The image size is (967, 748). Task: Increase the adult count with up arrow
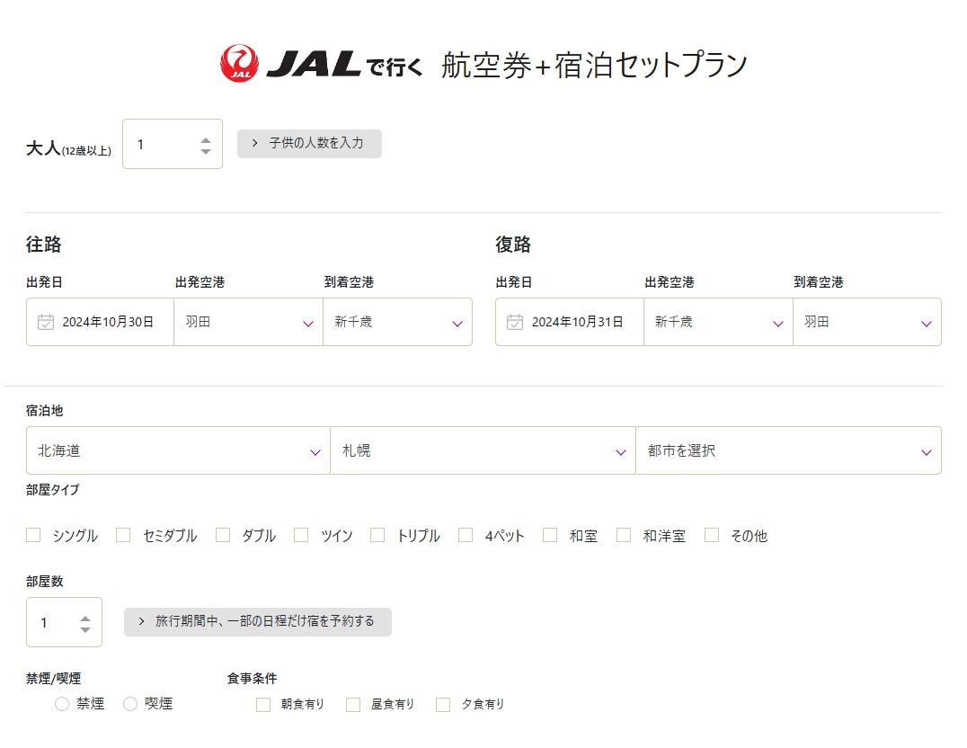206,140
